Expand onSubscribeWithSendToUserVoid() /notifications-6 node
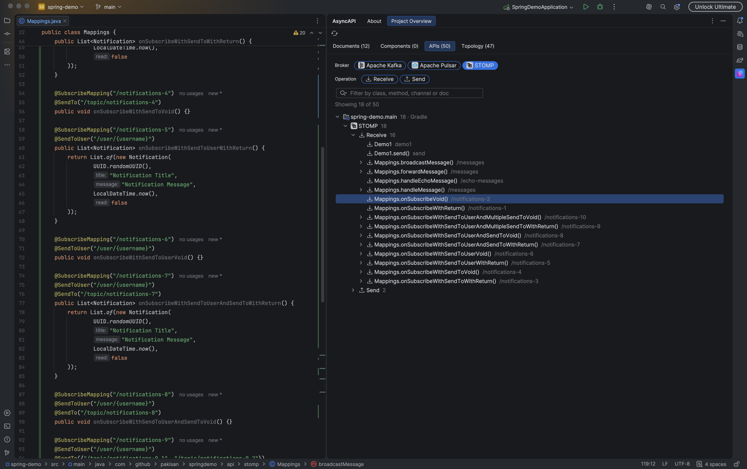747x469 pixels. pos(361,254)
